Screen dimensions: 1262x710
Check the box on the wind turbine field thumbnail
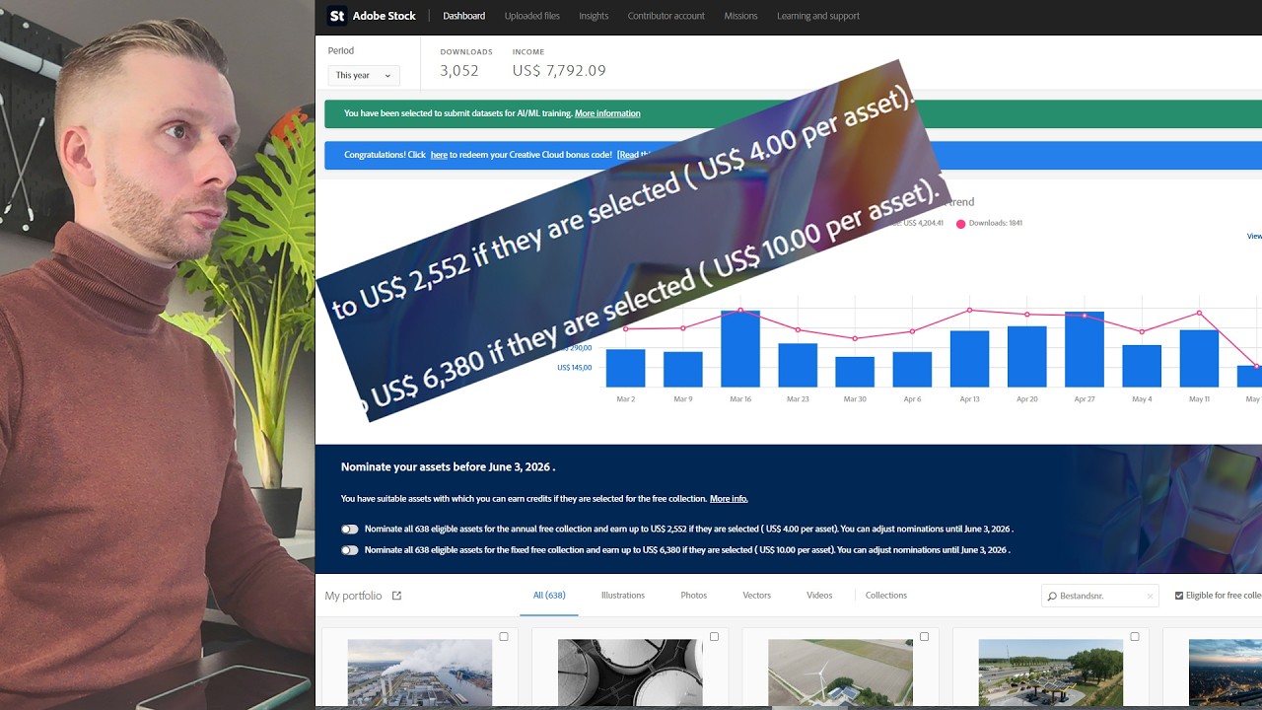(924, 637)
